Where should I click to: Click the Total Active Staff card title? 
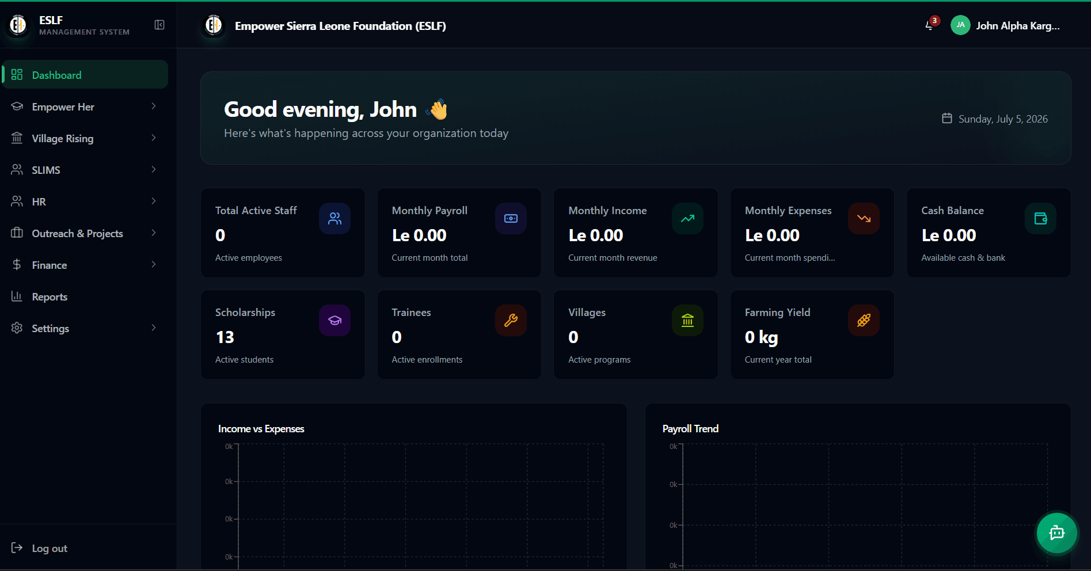[256, 210]
